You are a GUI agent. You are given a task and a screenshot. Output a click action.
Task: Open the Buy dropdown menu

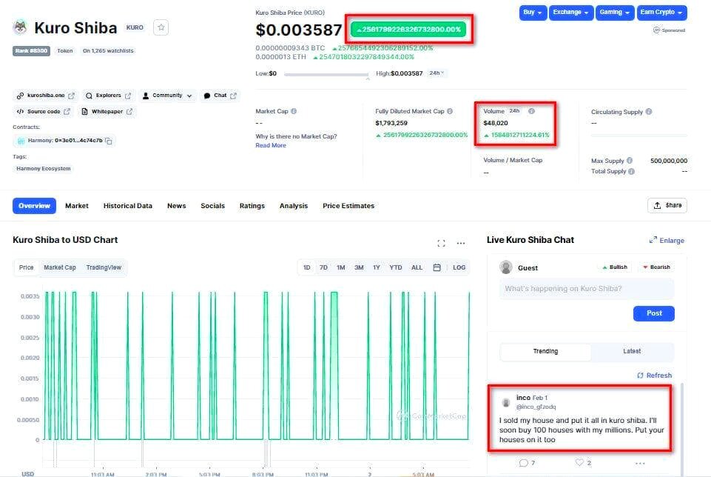[x=533, y=13]
